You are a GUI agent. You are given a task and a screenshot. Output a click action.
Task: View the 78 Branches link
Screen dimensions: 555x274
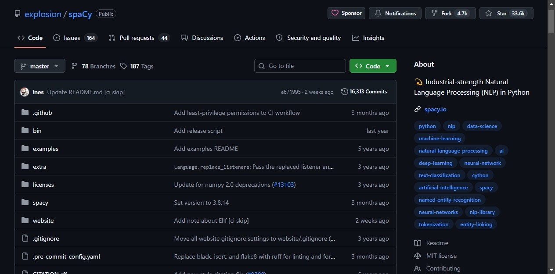[94, 66]
